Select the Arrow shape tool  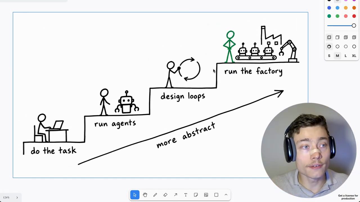tap(175, 195)
